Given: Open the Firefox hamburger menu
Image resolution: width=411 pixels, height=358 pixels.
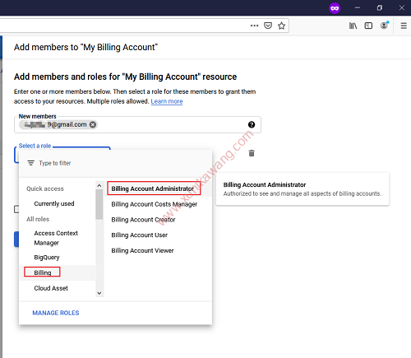Looking at the screenshot, I should pyautogui.click(x=404, y=26).
